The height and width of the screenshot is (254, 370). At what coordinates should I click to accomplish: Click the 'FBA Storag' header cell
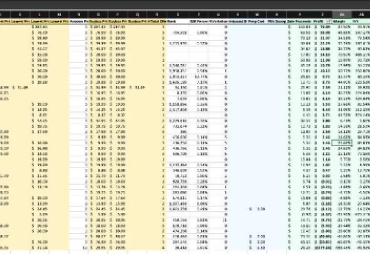(x=277, y=22)
